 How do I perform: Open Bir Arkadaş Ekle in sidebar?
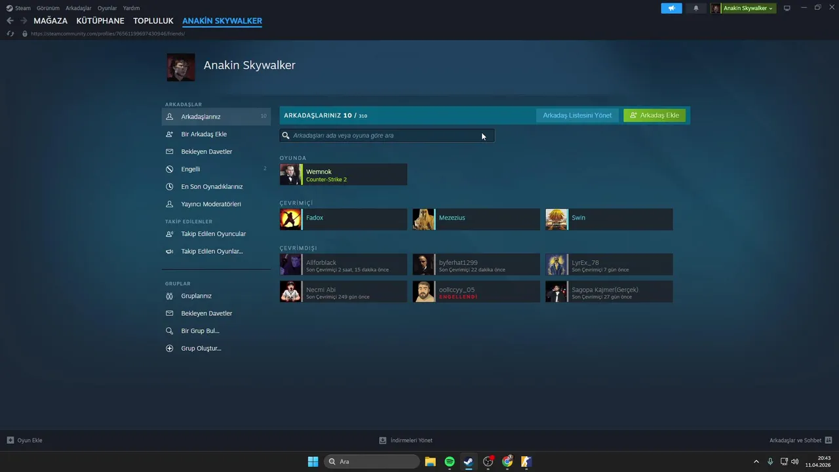(216, 134)
